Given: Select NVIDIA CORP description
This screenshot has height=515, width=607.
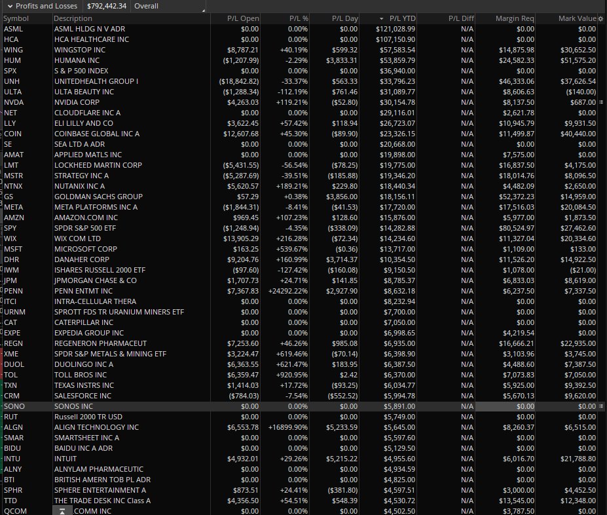Looking at the screenshot, I should coord(77,102).
